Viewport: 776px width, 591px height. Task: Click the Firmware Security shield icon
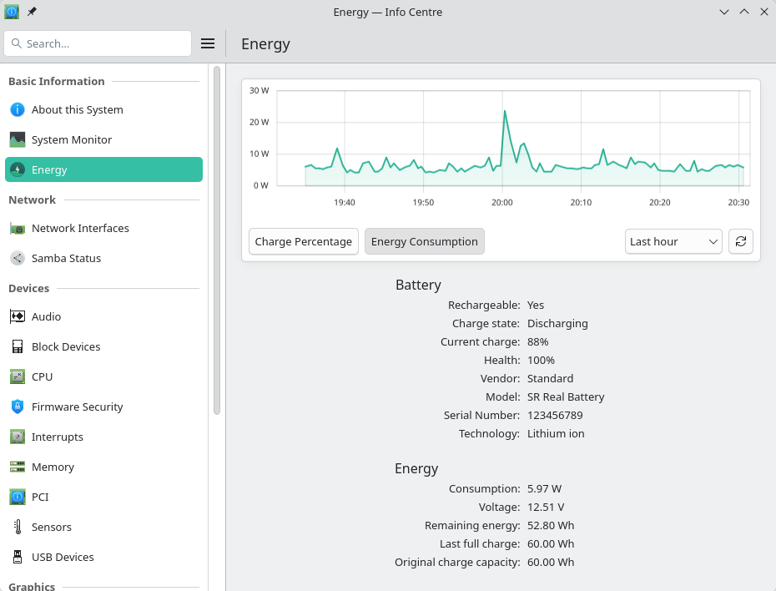click(17, 407)
